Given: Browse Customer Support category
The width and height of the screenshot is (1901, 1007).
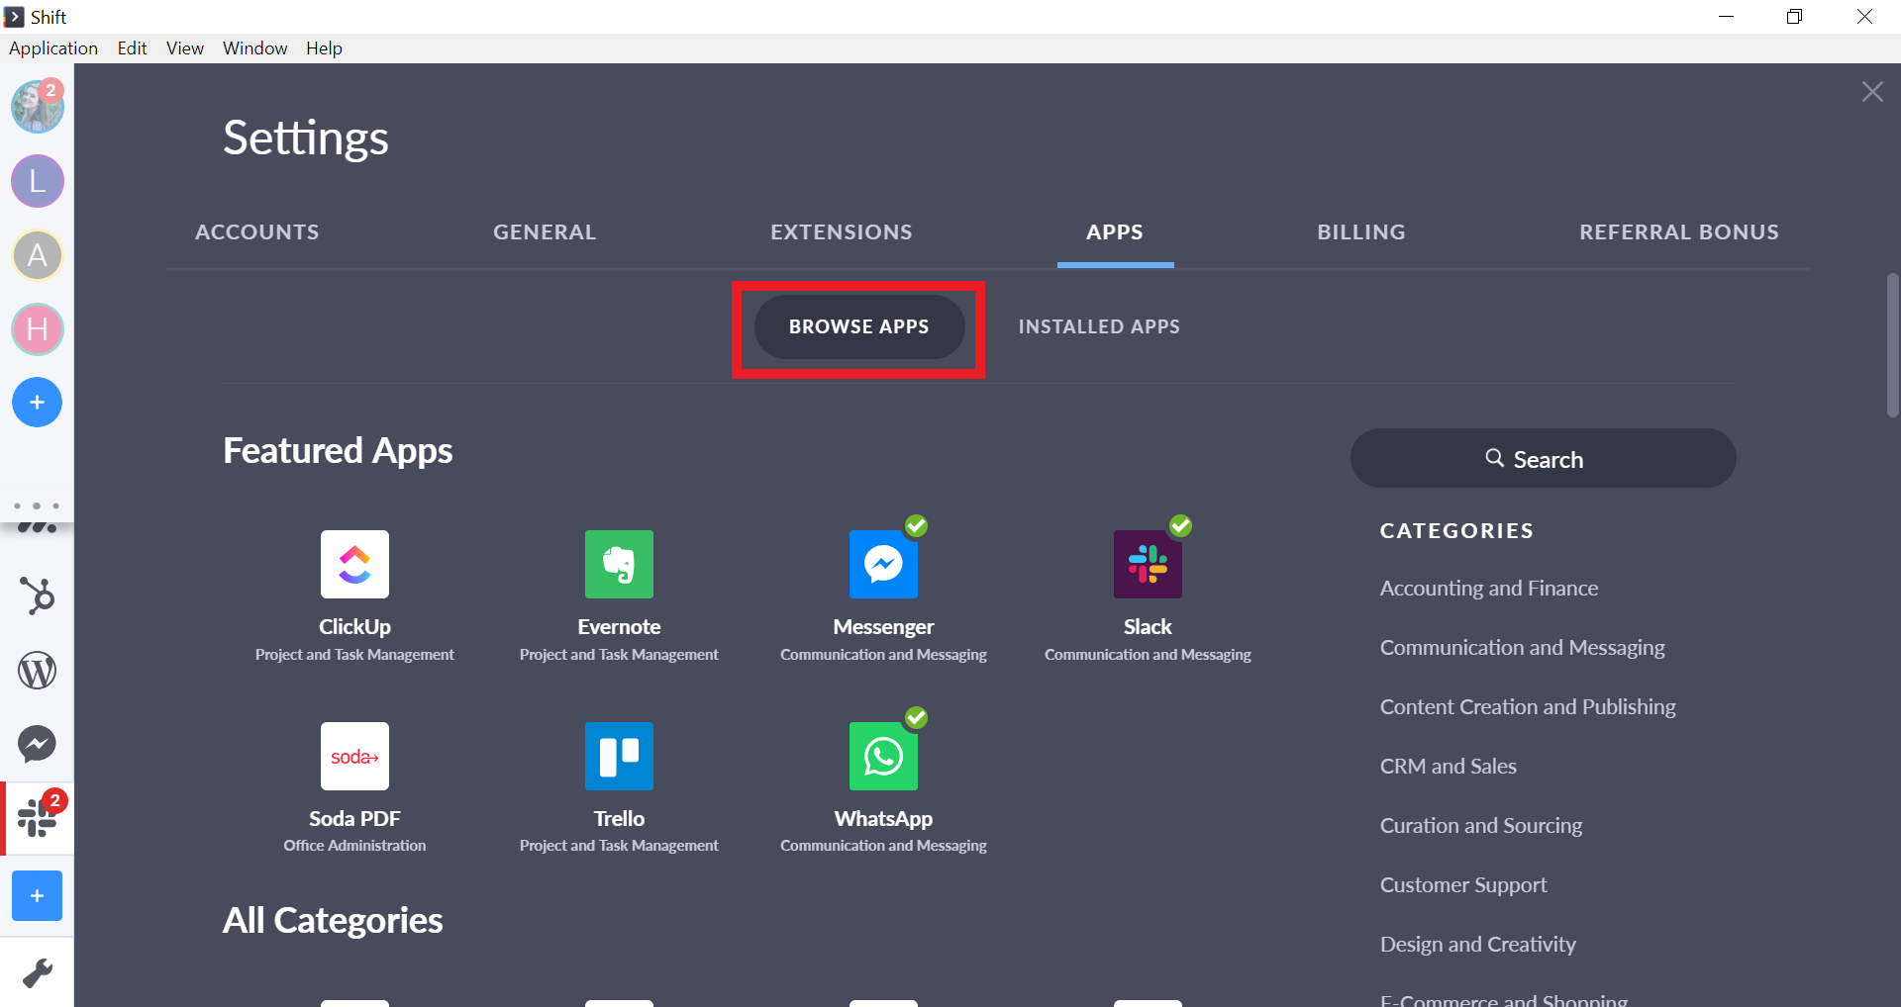Looking at the screenshot, I should [1463, 885].
